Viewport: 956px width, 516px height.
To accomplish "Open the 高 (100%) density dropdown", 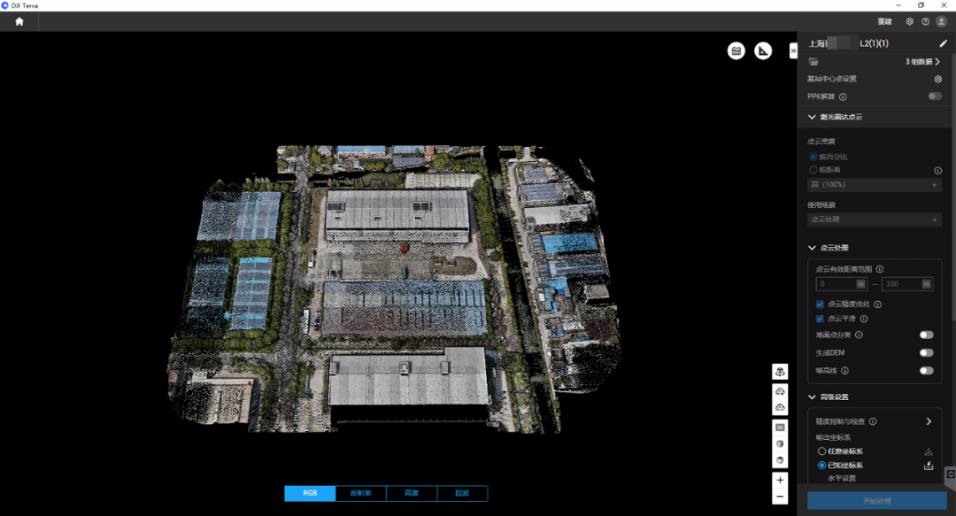I will pos(875,184).
